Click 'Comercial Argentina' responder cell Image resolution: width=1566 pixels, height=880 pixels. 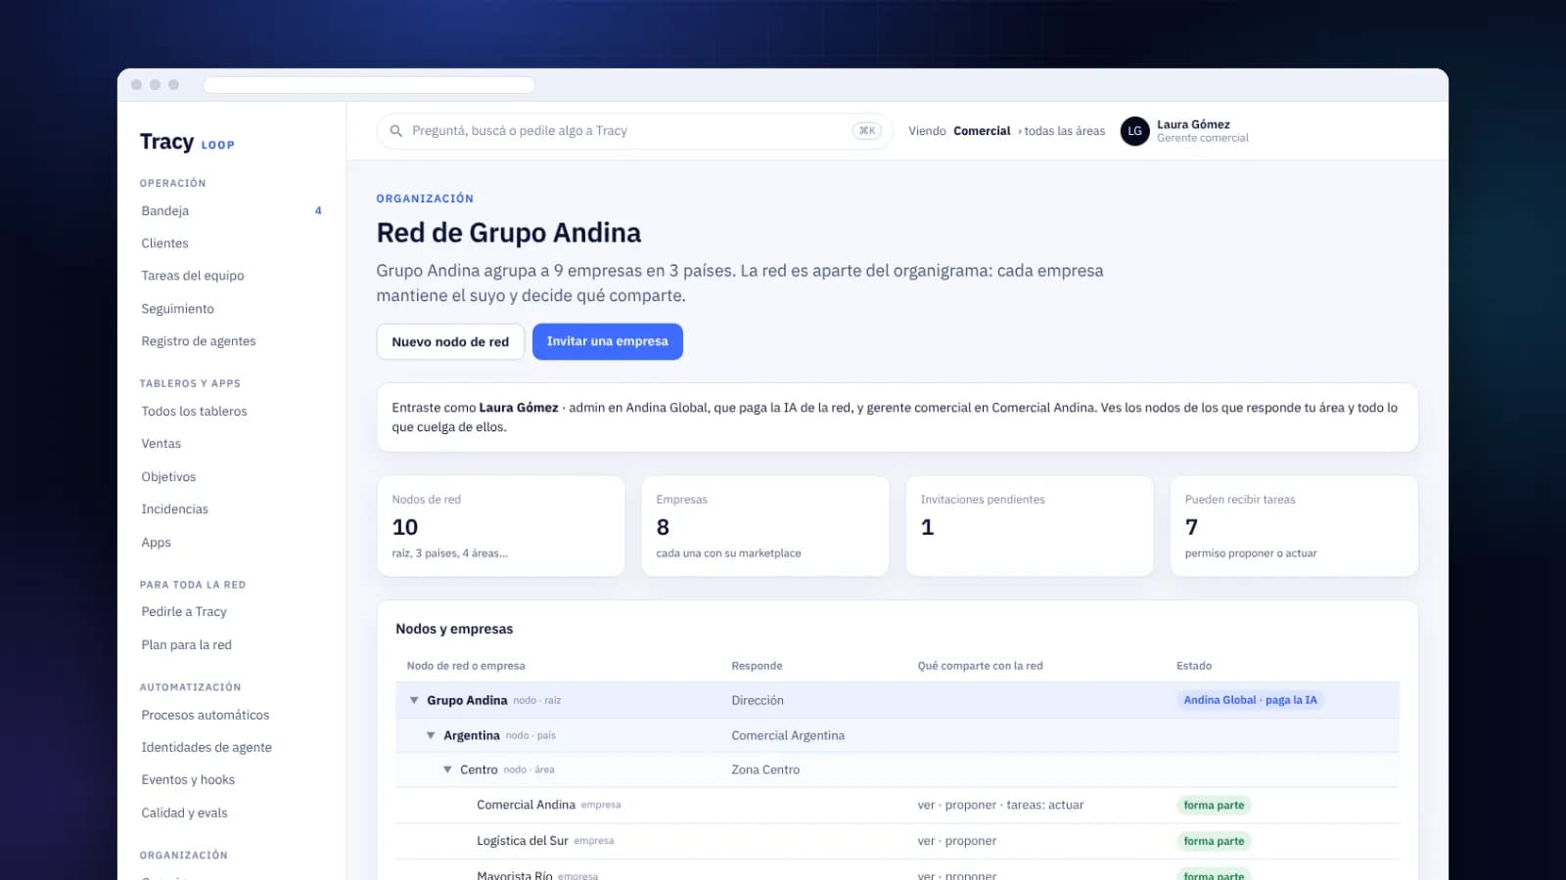pyautogui.click(x=788, y=735)
